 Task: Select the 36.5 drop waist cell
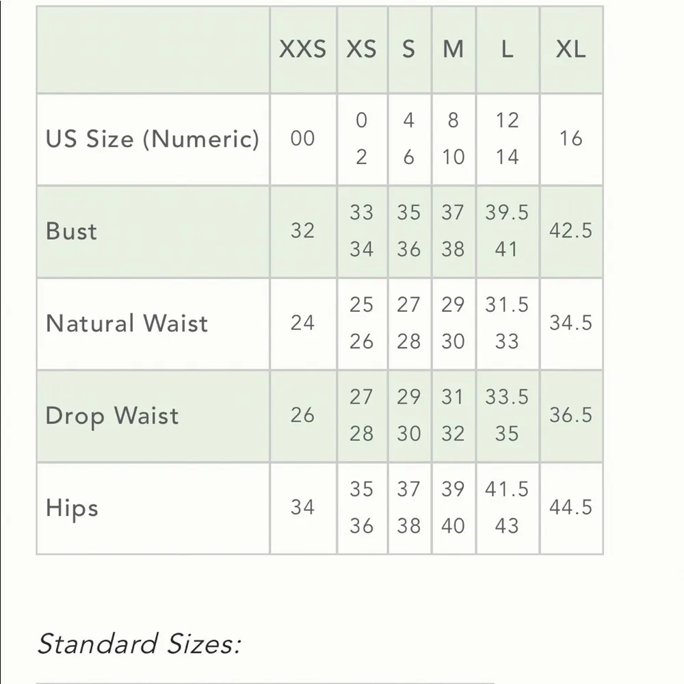[x=570, y=416]
